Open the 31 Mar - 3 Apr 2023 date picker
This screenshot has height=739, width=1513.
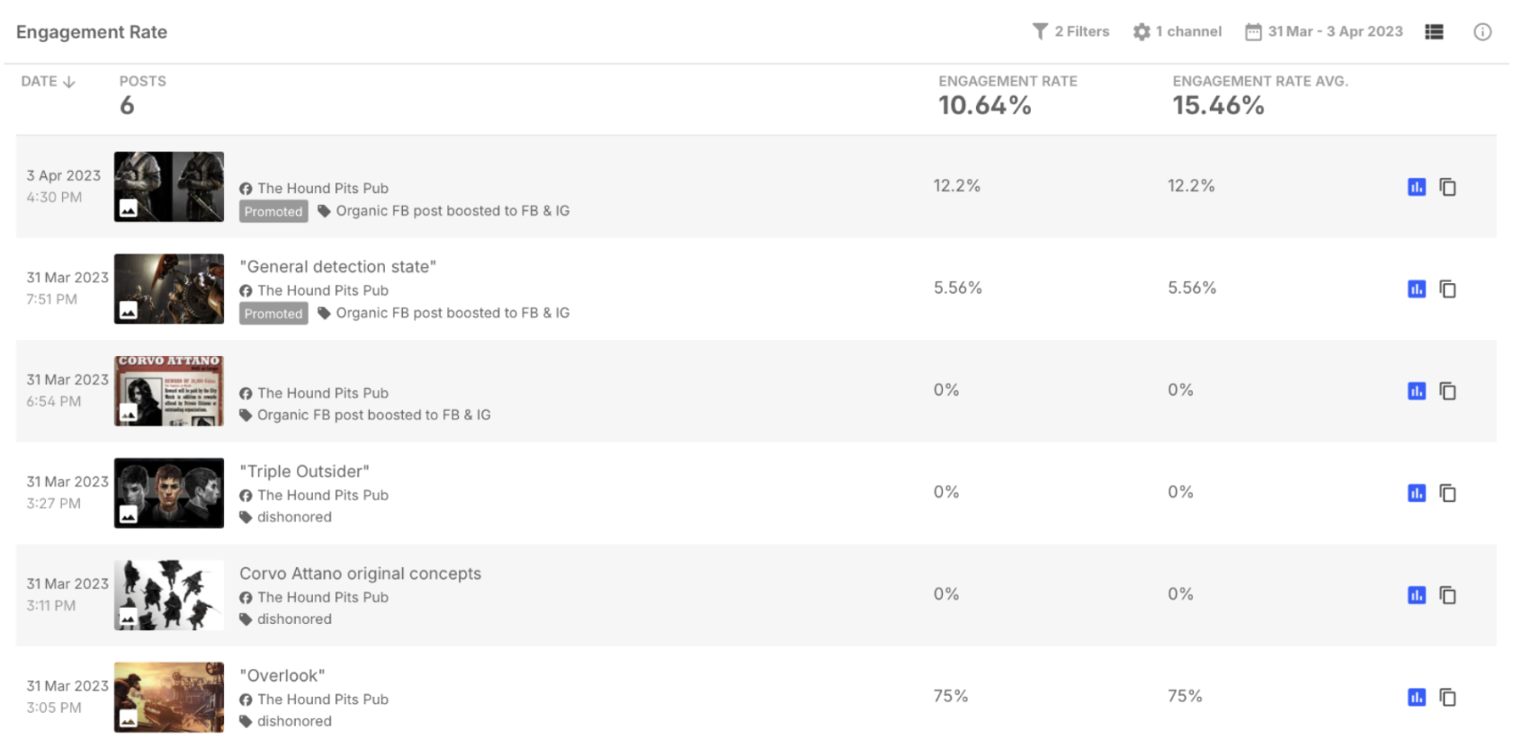coord(1323,31)
